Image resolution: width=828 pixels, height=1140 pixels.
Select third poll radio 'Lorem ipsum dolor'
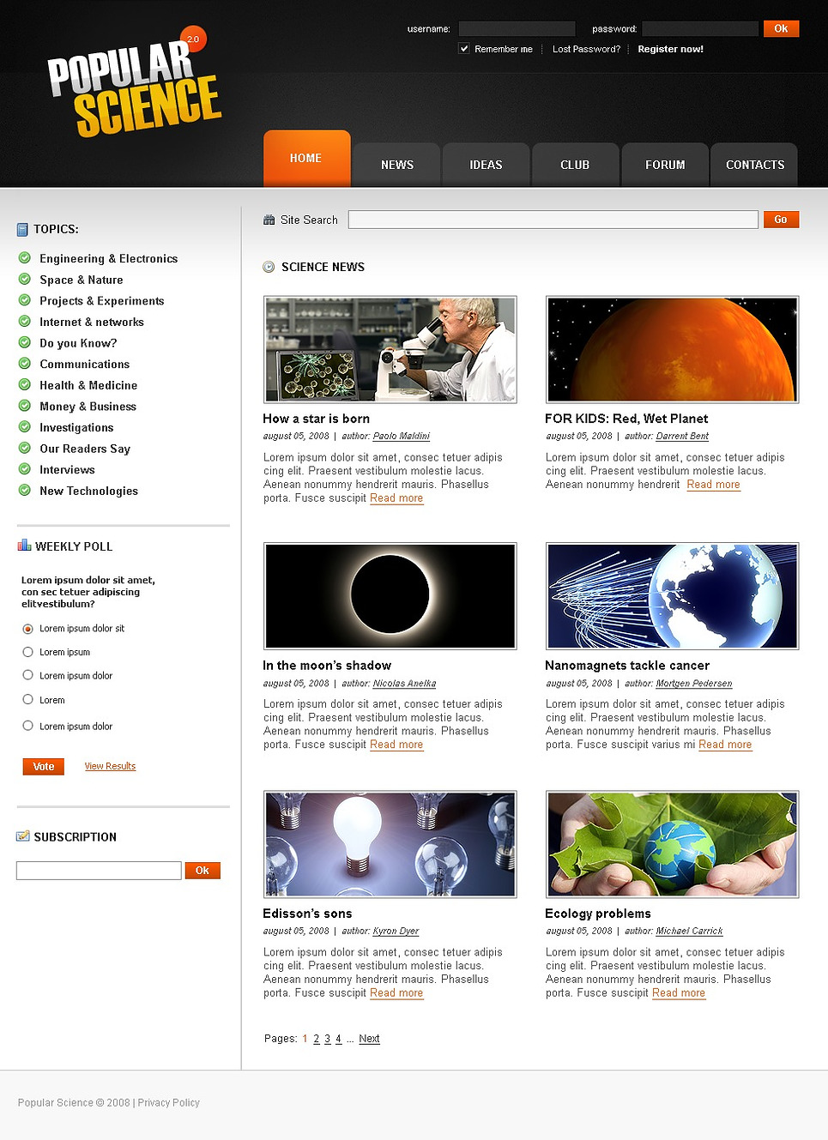tap(27, 675)
